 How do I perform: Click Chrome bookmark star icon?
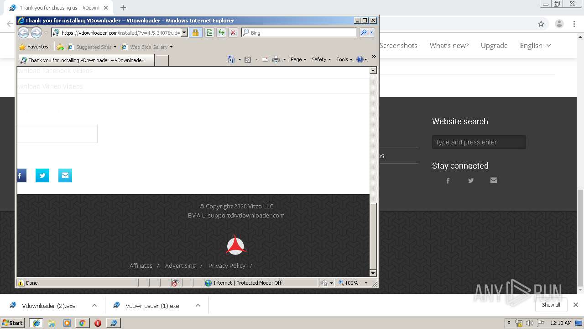point(541,24)
